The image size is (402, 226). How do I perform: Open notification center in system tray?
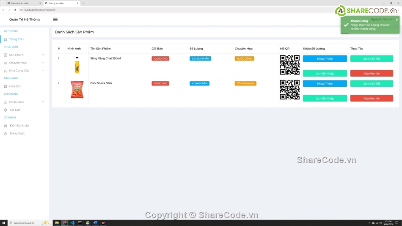tap(396, 223)
